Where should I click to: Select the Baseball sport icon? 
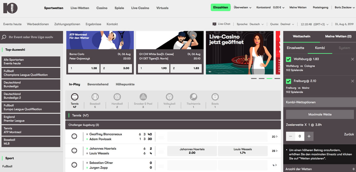click(95, 97)
